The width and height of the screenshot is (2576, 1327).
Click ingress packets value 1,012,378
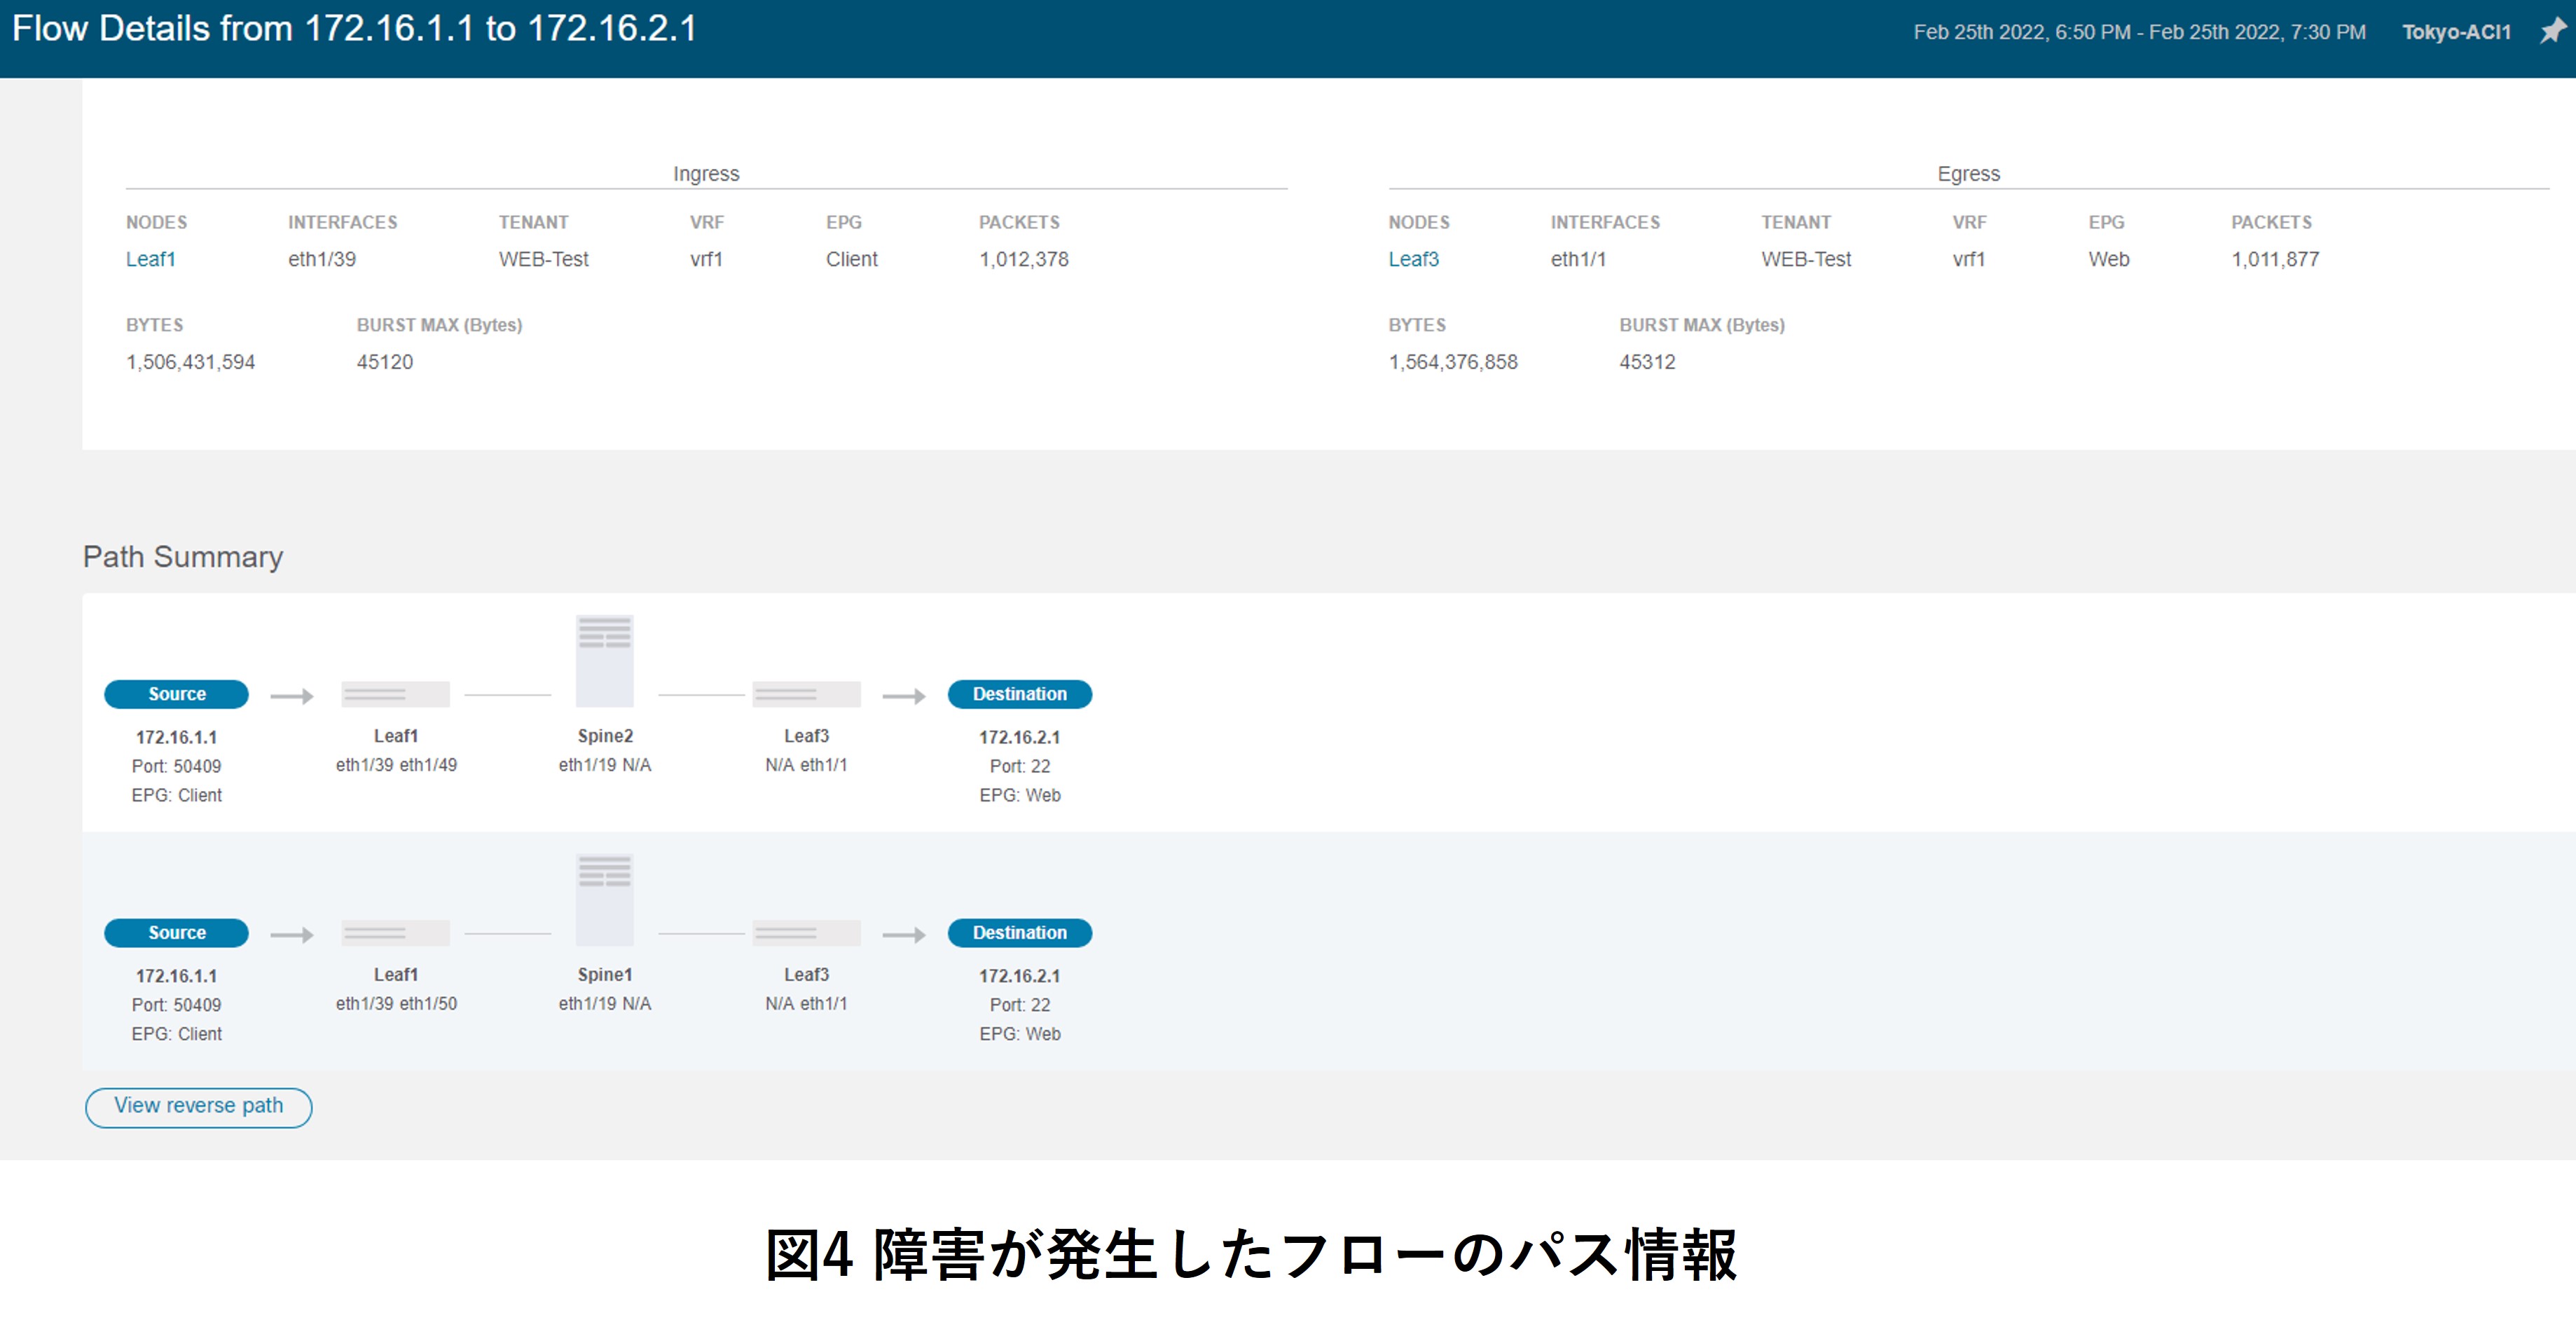tap(1023, 259)
